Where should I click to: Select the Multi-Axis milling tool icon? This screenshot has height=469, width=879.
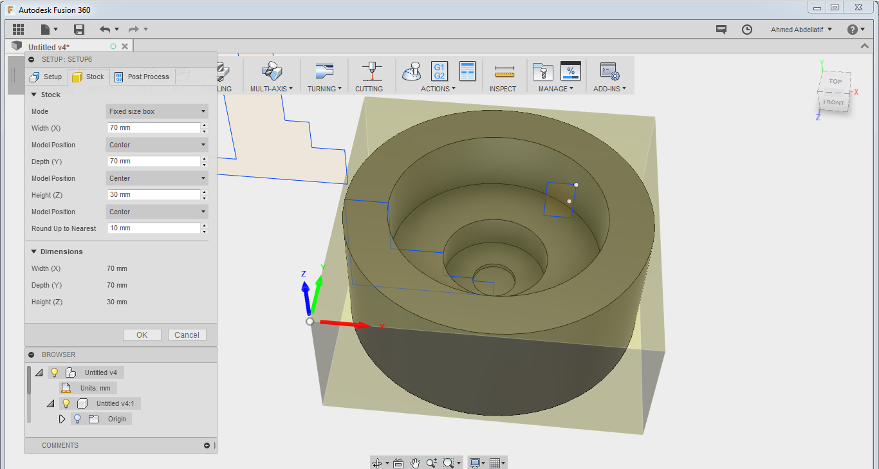[x=271, y=71]
